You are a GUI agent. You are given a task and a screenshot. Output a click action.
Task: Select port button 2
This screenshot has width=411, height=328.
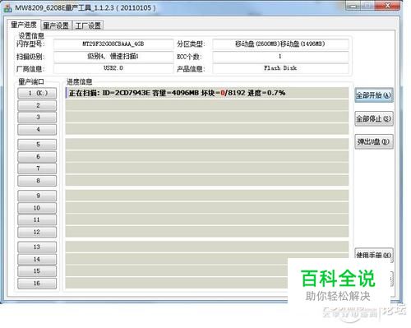tap(37, 105)
